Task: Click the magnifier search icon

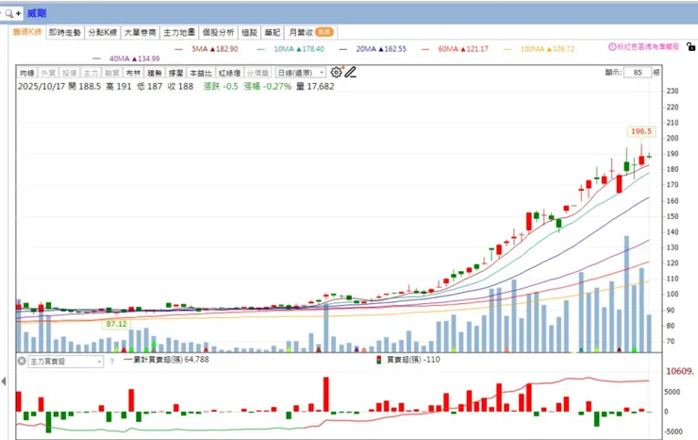Action: pos(8,13)
